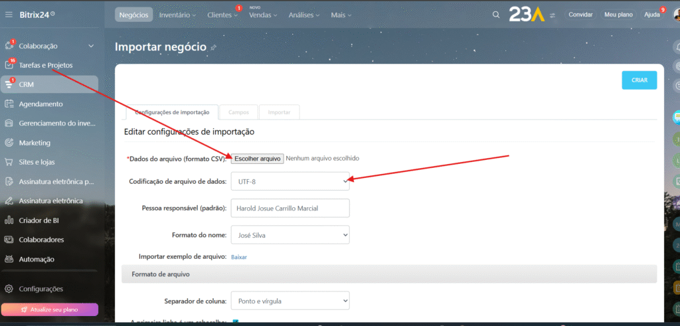Click the Baixar sample file link

239,256
